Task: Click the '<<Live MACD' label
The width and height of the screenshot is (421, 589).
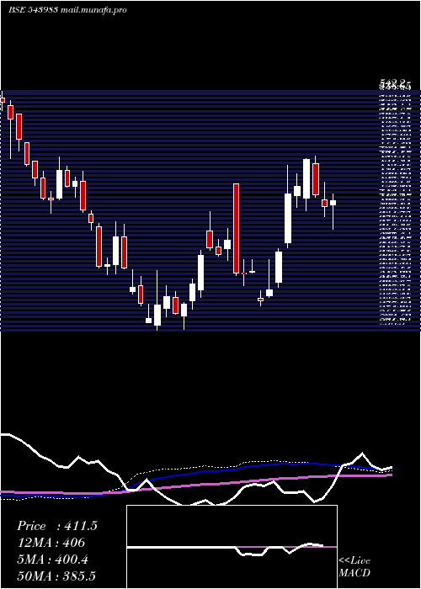Action: click(354, 566)
